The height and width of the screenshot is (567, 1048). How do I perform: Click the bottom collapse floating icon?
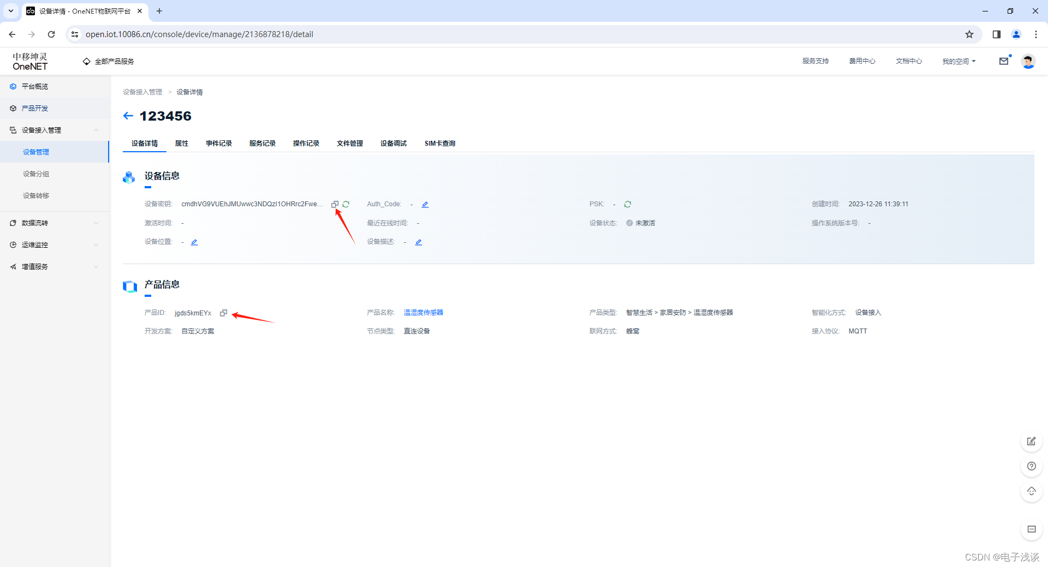tap(1032, 529)
